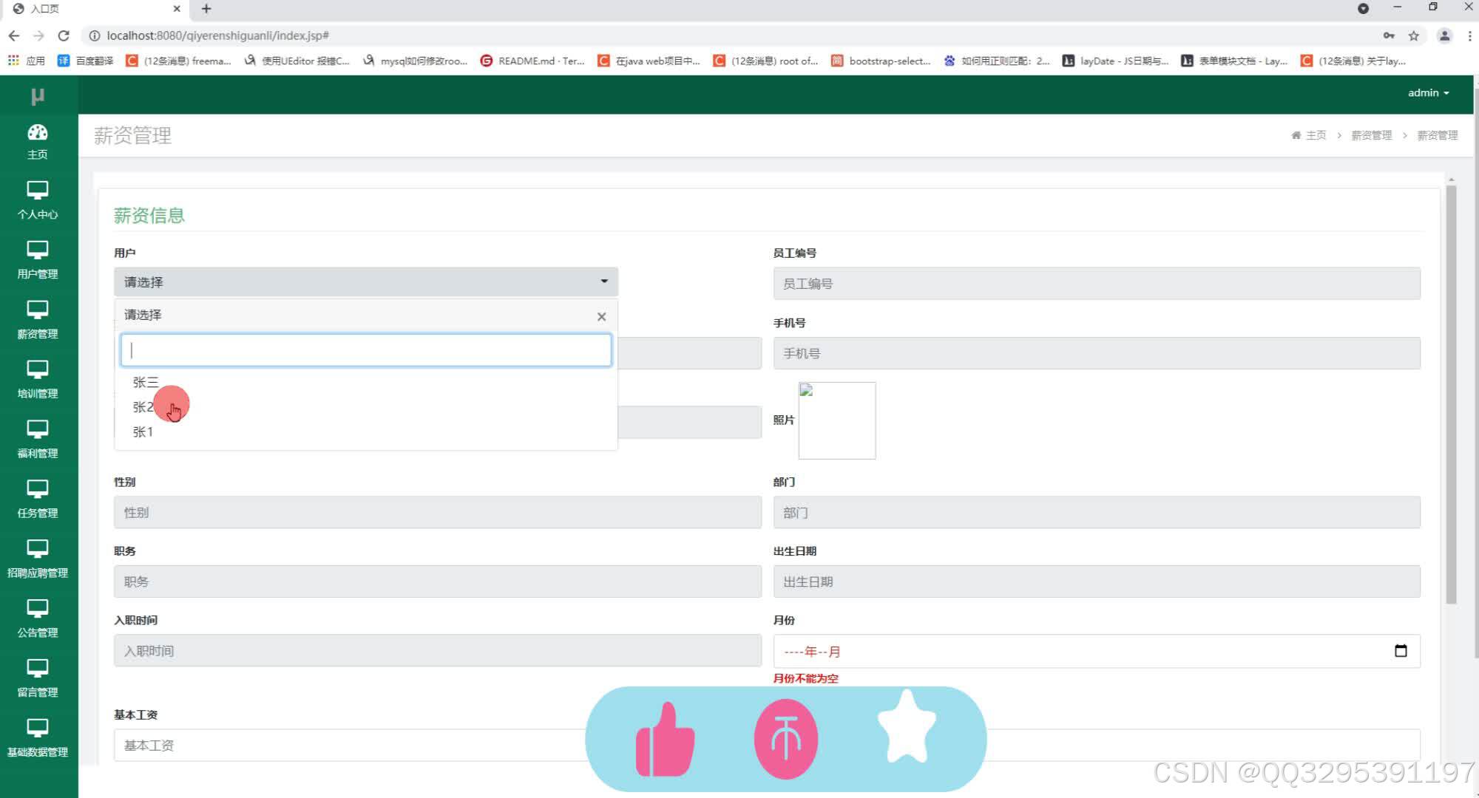1479x798 pixels.
Task: Click the 部门 field
Action: coord(1097,512)
